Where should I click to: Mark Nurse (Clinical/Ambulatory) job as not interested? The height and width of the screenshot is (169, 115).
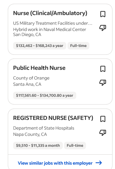pyautogui.click(x=102, y=28)
